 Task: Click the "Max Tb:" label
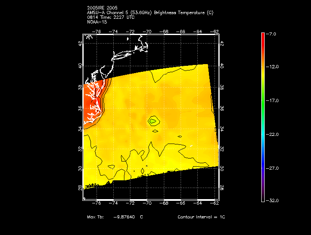tap(95, 217)
